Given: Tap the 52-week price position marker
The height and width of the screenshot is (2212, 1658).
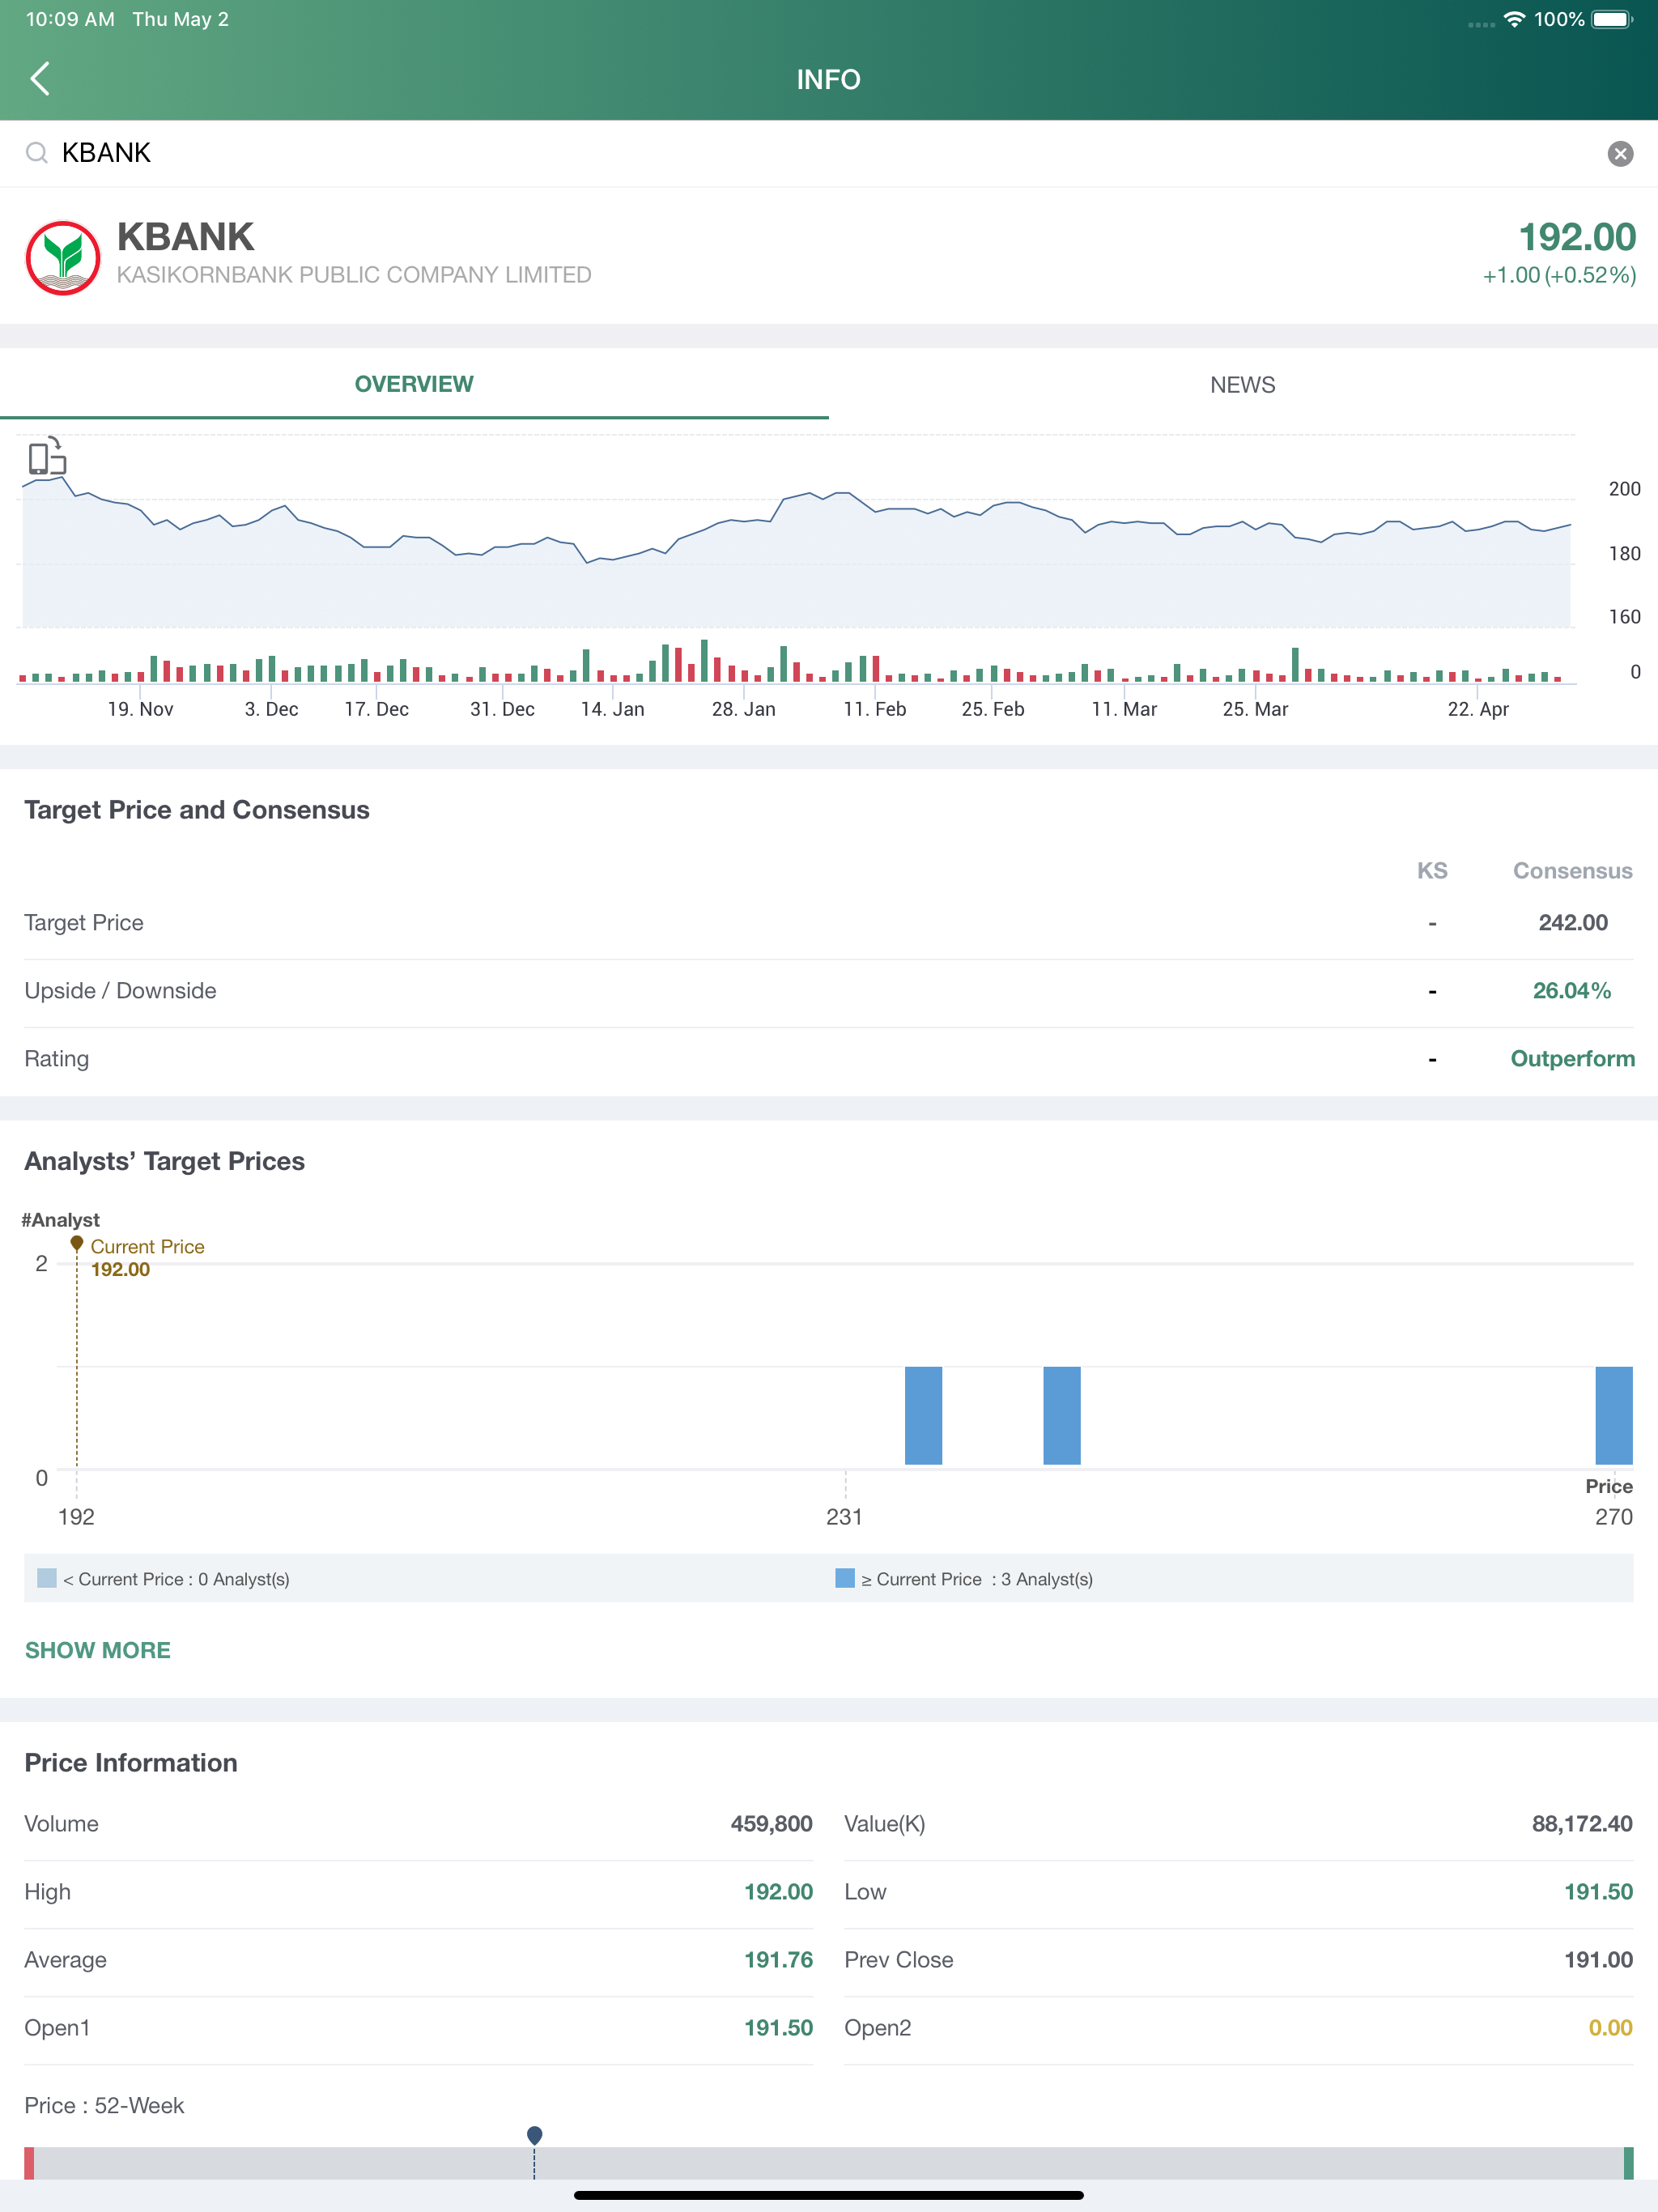Looking at the screenshot, I should coord(534,2135).
